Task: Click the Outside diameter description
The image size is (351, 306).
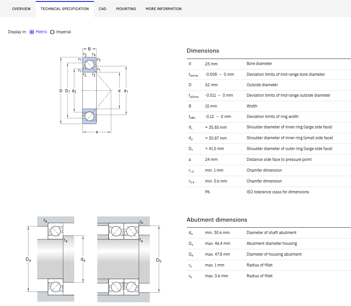Action: coord(262,85)
